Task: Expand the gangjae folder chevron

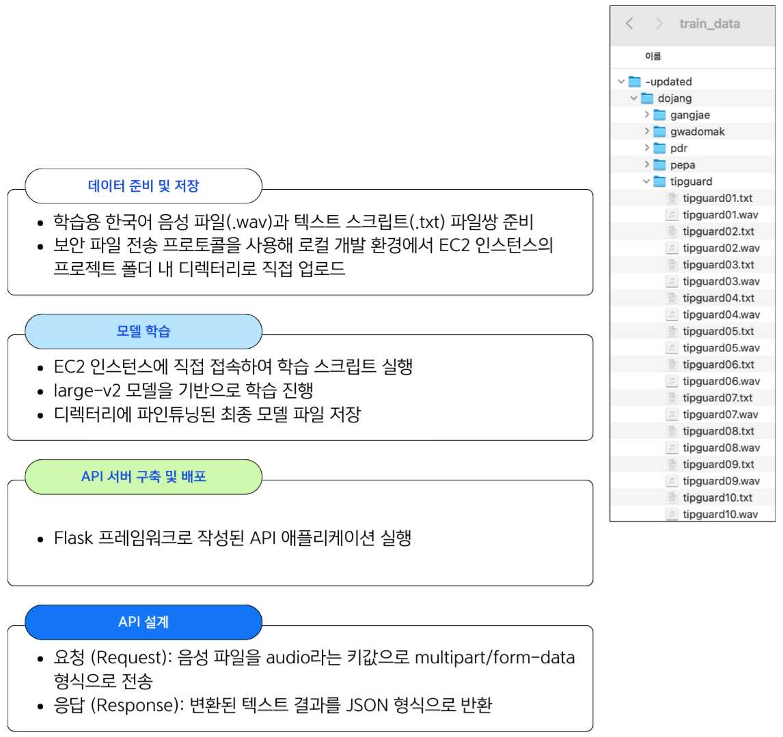Action: click(x=646, y=115)
